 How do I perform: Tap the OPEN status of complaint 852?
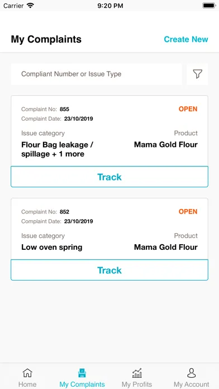point(188,212)
